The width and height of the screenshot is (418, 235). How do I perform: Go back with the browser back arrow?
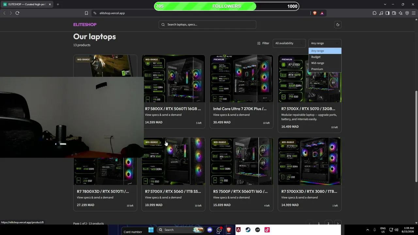[4, 13]
